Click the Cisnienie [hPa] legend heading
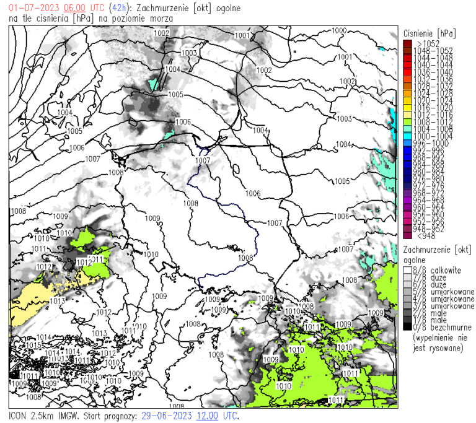Screen dimensions: 476x423 pos(429,32)
